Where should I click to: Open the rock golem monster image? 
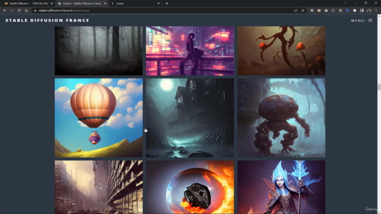[281, 118]
